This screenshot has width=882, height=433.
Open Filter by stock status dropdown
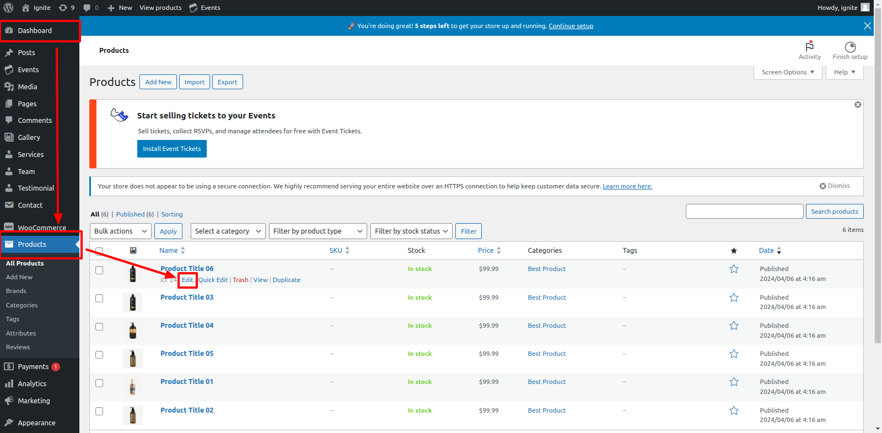[x=412, y=231]
